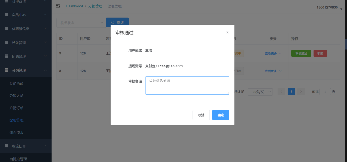
Task: Click the Dashboard breadcrumb link
Action: click(74, 6)
